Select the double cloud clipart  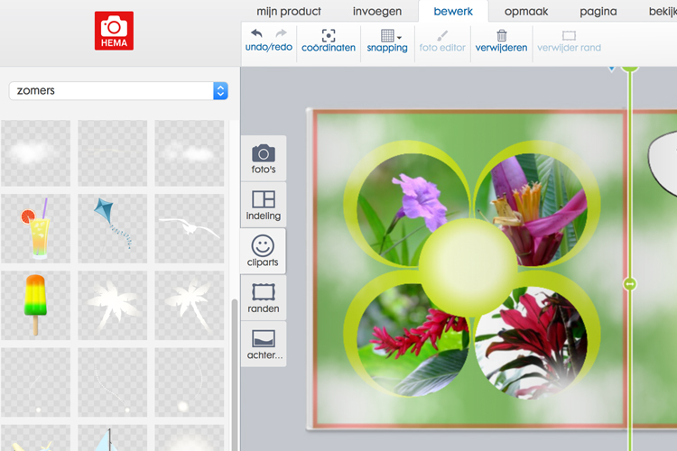click(190, 153)
